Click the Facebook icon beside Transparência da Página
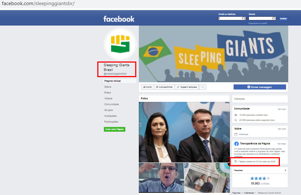This screenshot has width=301, height=195. [236, 144]
